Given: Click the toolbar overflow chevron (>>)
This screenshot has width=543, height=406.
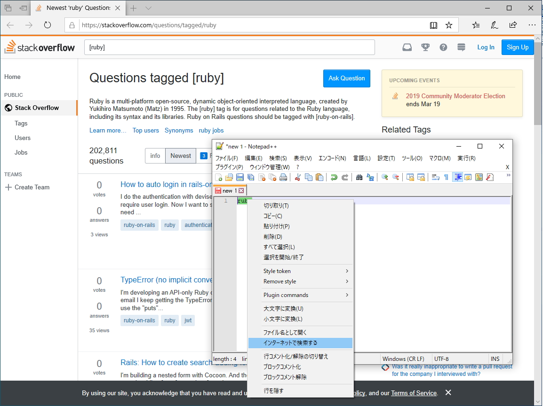Looking at the screenshot, I should click(x=508, y=175).
